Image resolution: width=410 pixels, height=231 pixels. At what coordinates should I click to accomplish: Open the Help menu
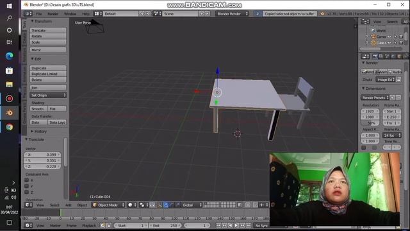[86, 13]
